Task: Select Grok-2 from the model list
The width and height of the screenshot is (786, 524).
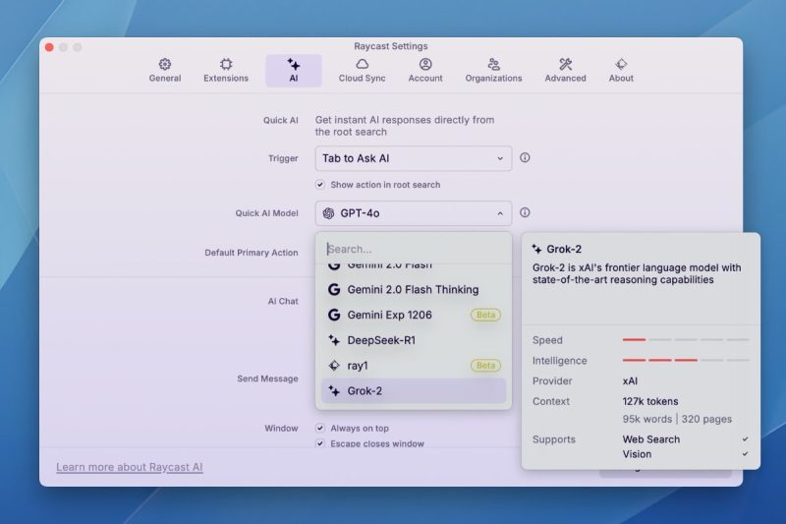Action: pyautogui.click(x=414, y=391)
